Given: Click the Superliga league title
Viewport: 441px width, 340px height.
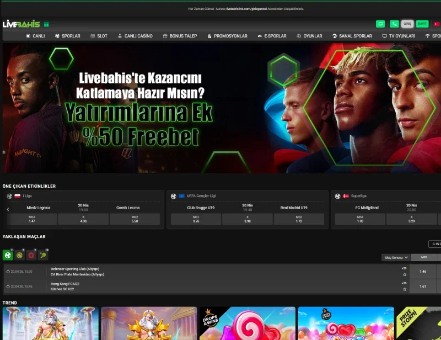Looking at the screenshot, I should point(359,196).
